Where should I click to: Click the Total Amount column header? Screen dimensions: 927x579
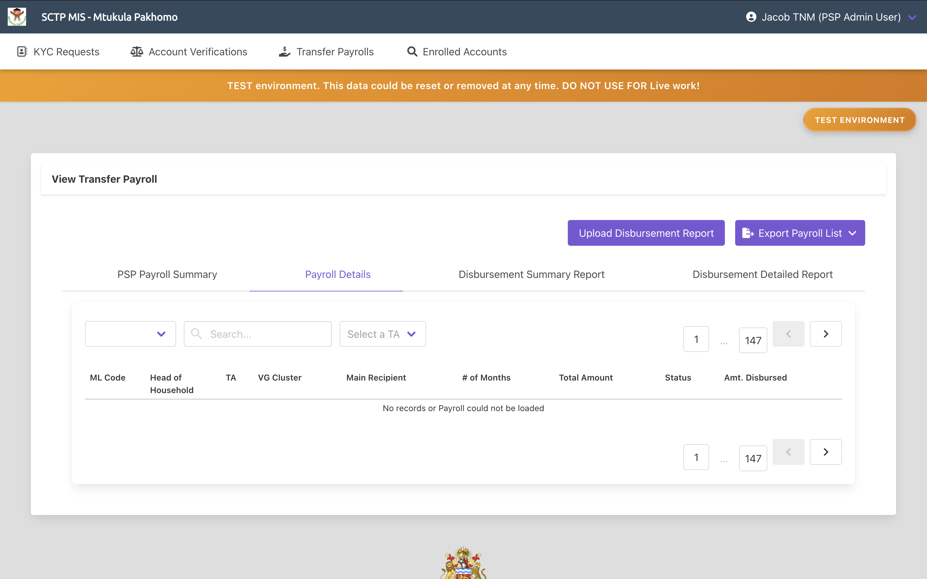coord(586,378)
